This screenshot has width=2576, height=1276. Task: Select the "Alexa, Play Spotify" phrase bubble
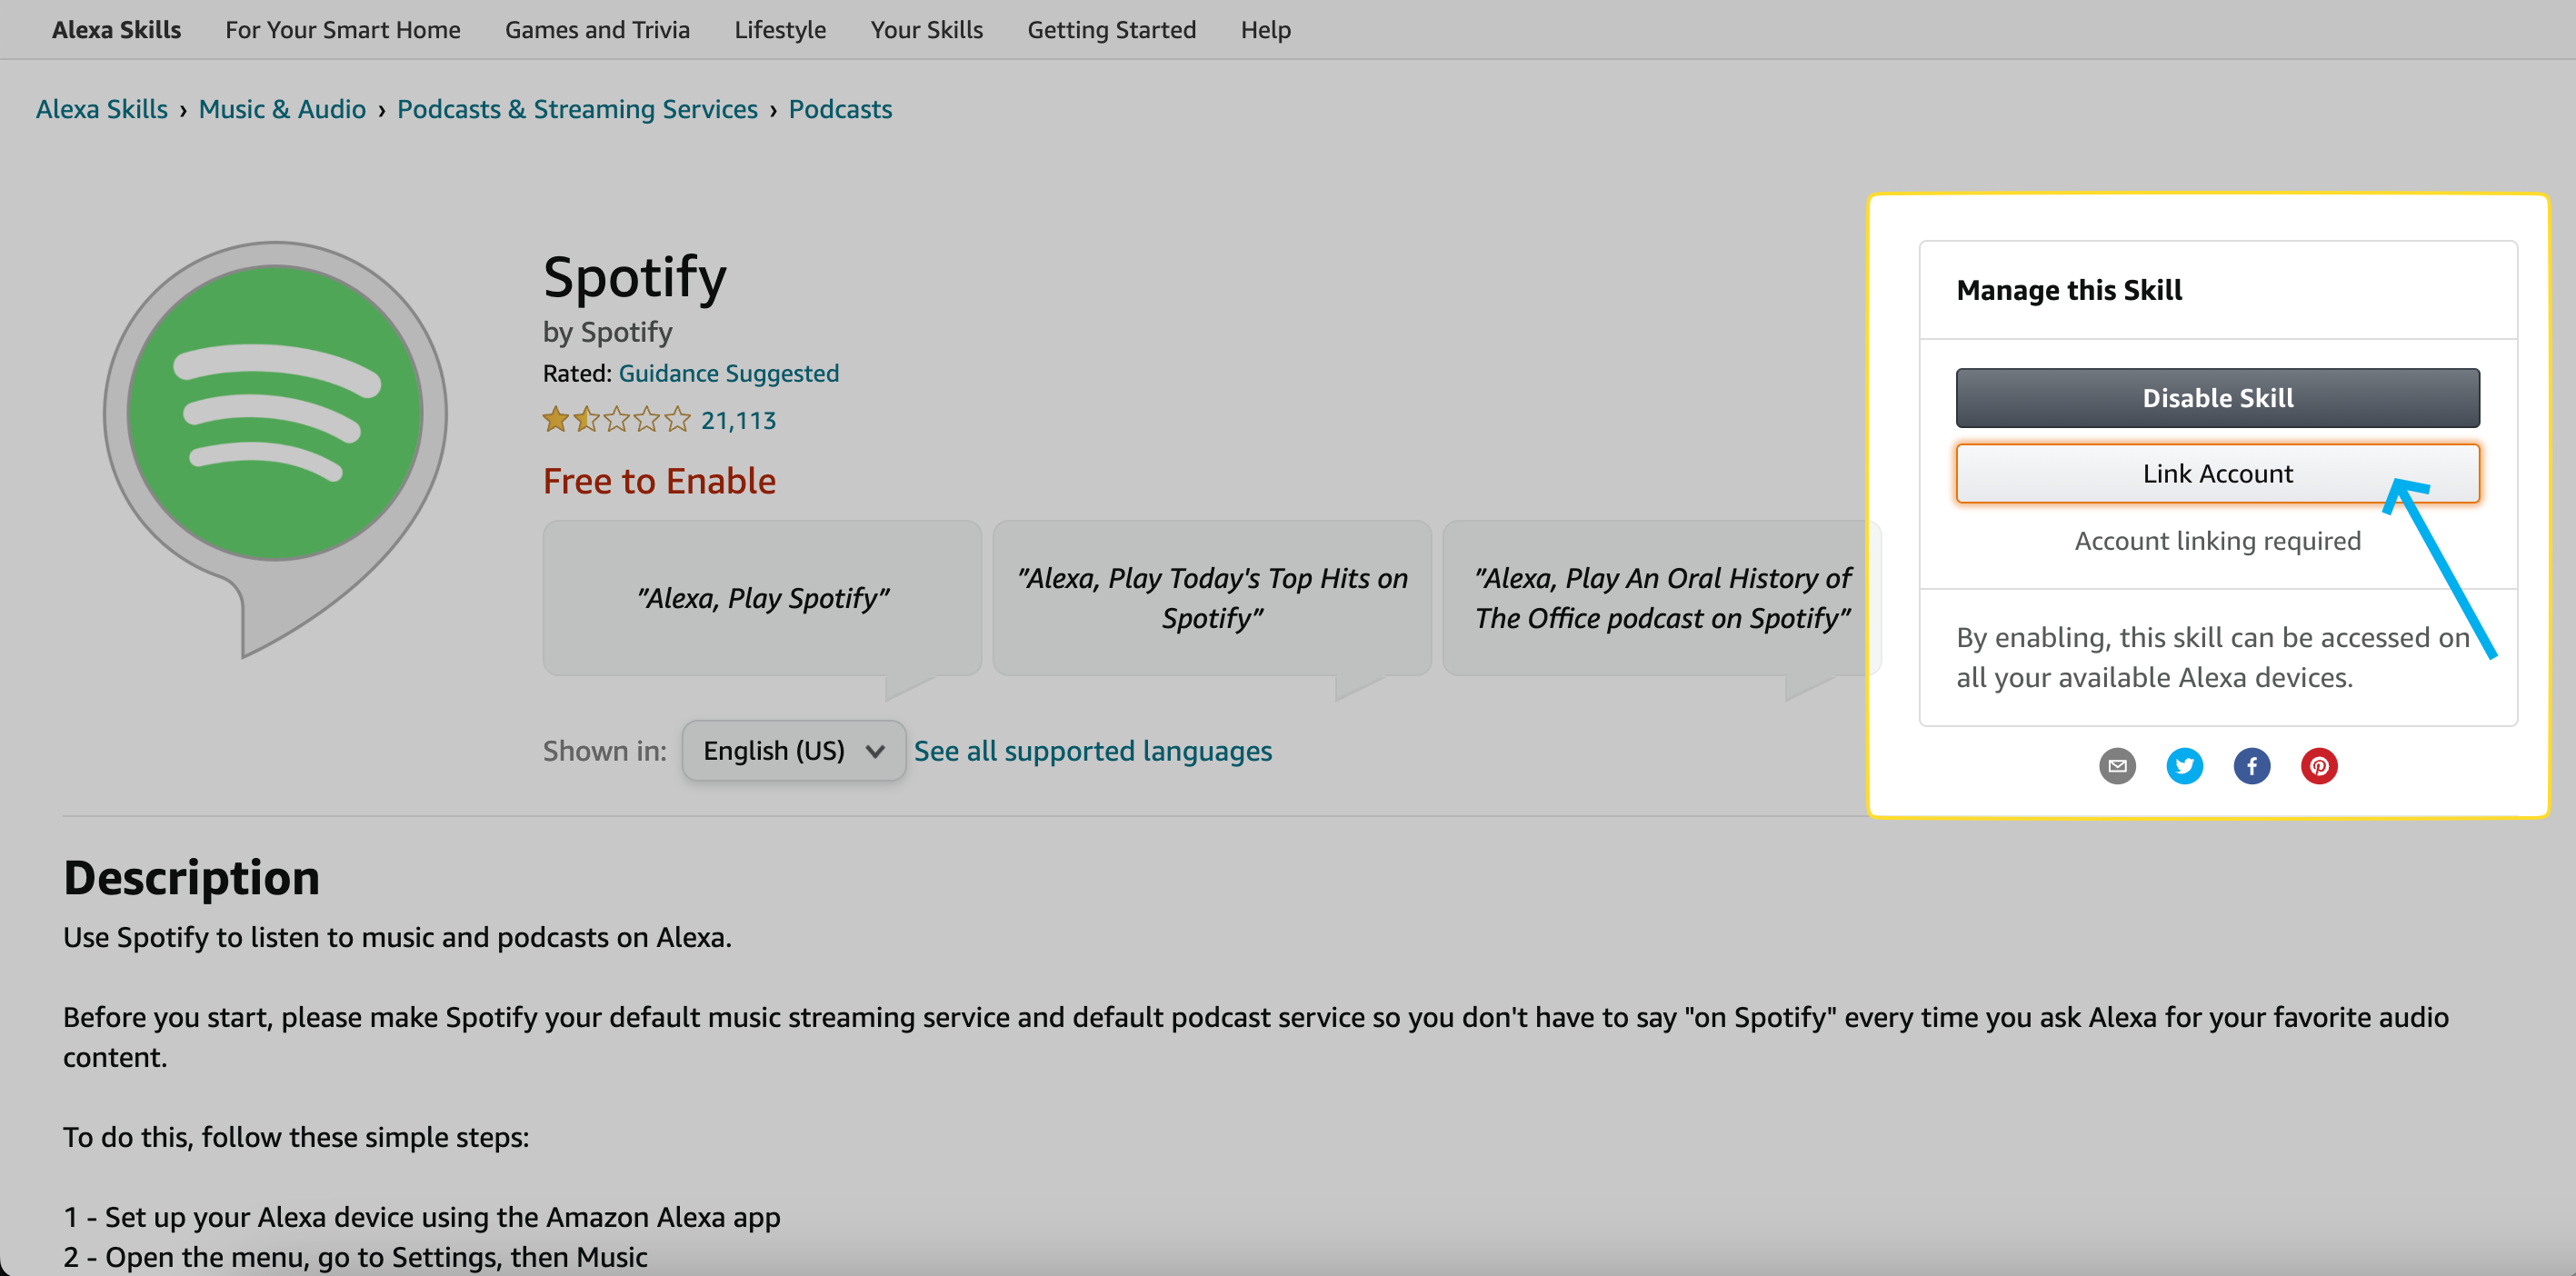tap(762, 598)
